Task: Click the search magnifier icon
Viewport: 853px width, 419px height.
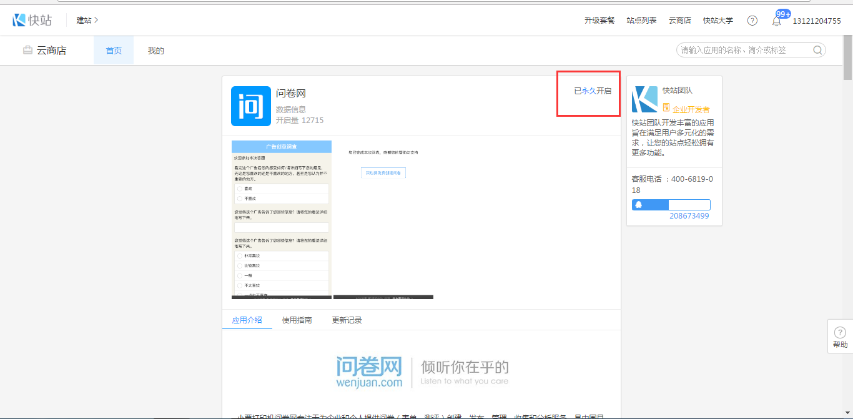Action: (x=817, y=51)
